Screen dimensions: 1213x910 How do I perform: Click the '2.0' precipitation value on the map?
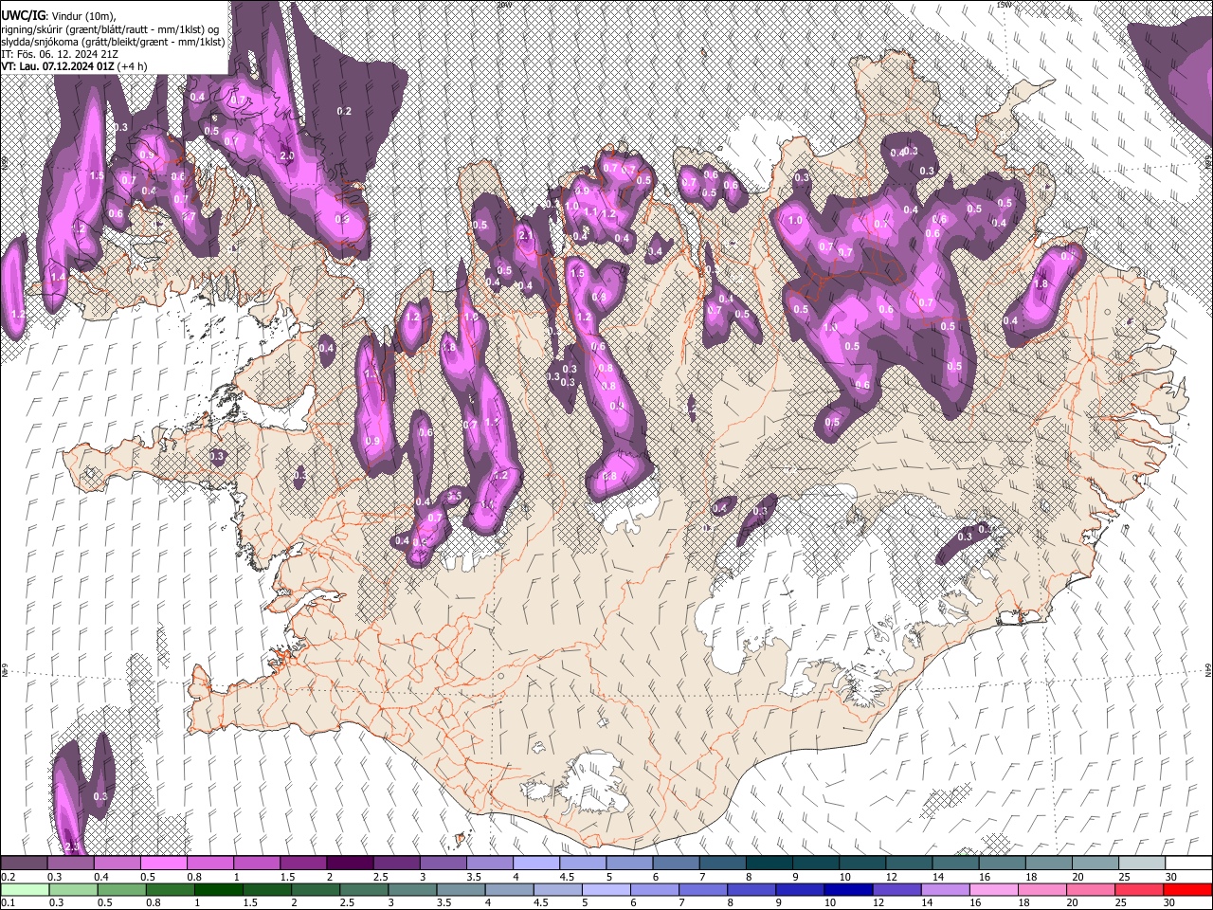288,155
